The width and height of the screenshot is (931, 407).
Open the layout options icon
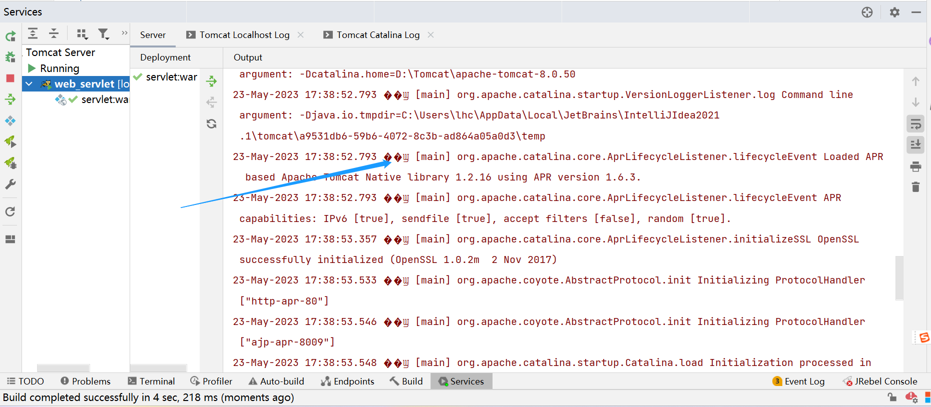pyautogui.click(x=11, y=239)
